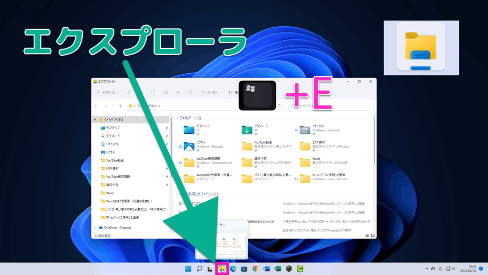The image size is (488, 275).
Task: Switch to large thumbnails view in status bar
Action: [373, 235]
